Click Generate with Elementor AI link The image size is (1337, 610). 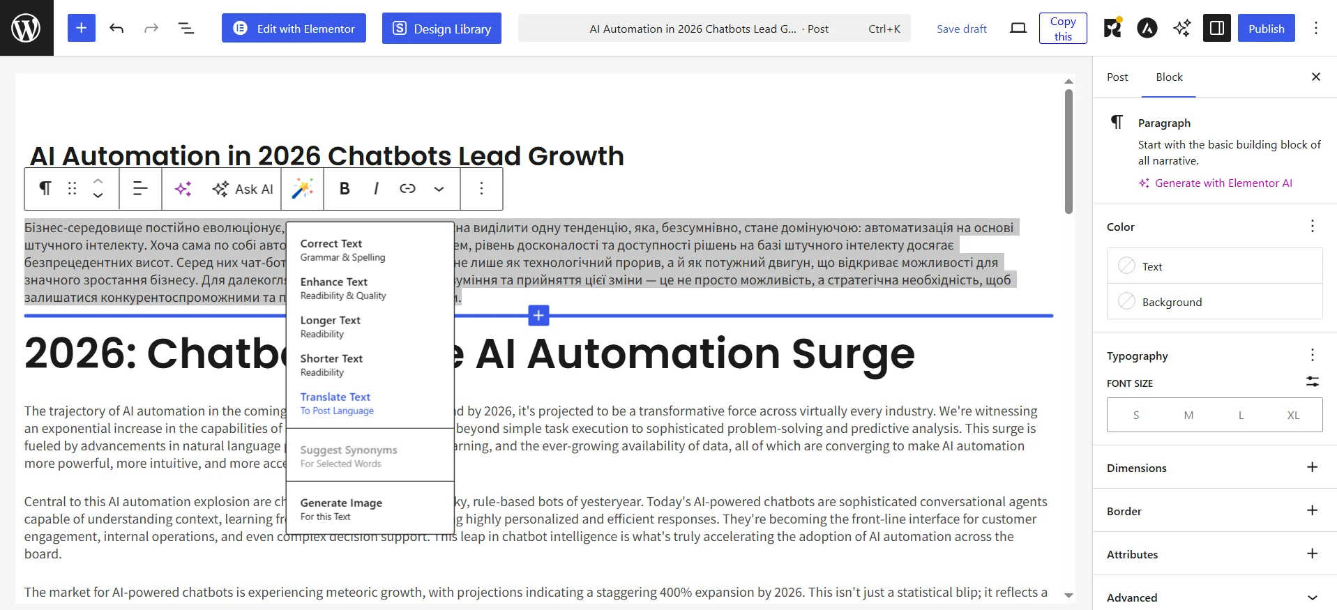[x=1216, y=183]
